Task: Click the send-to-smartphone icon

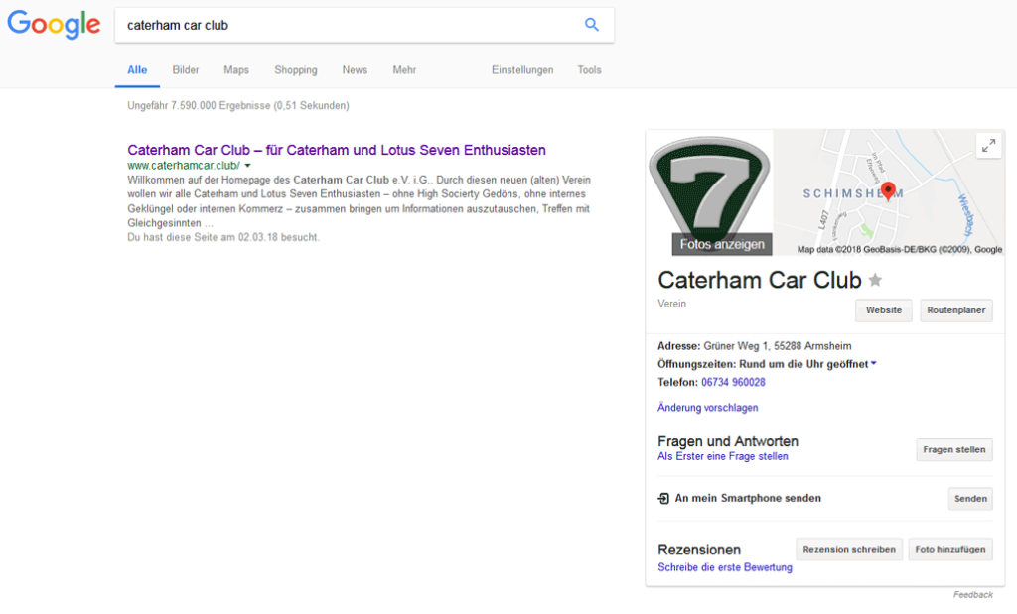Action: [x=663, y=498]
